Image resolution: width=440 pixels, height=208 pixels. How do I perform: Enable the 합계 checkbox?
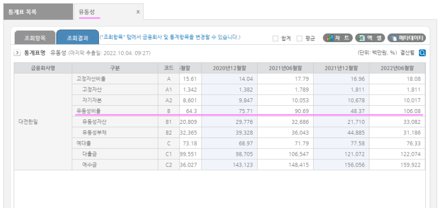point(275,39)
